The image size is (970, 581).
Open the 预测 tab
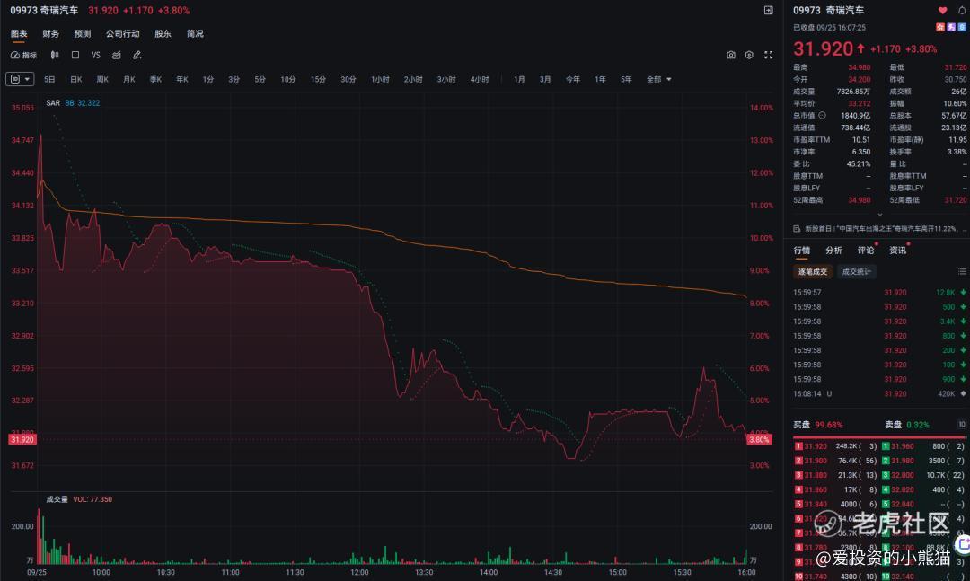(83, 33)
